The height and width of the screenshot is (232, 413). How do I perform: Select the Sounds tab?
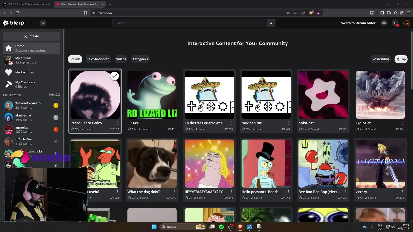click(x=75, y=59)
